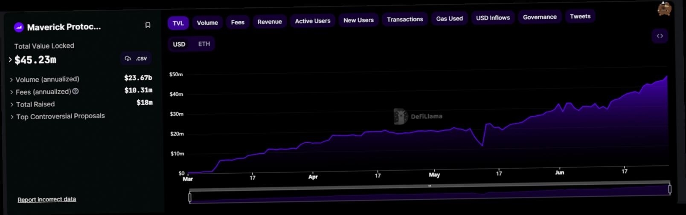Viewport: 686px width, 215px height.
Task: Click the $40m y-axis label
Action: coord(176,94)
